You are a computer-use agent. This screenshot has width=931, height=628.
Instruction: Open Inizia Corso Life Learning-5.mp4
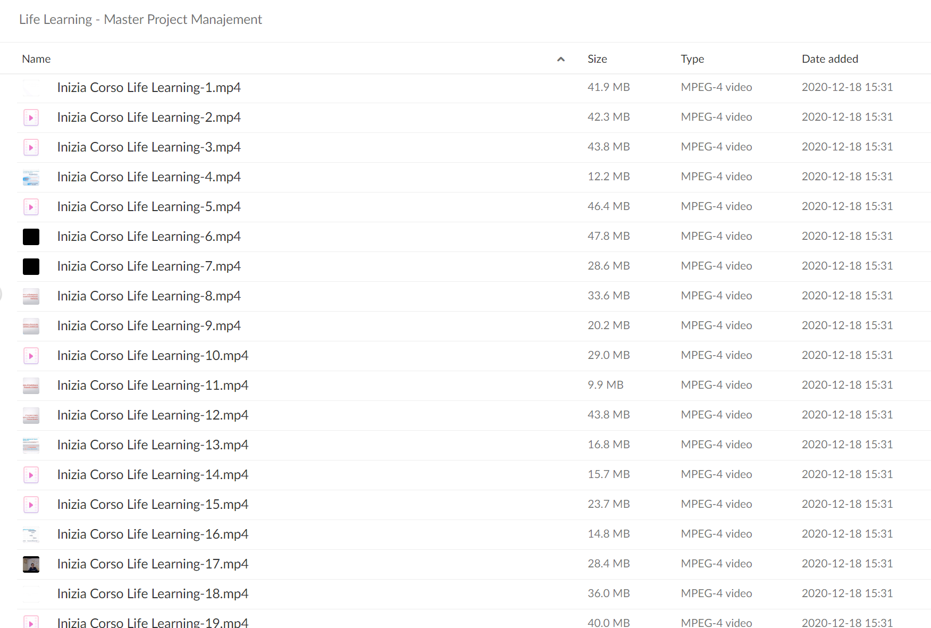click(x=149, y=207)
